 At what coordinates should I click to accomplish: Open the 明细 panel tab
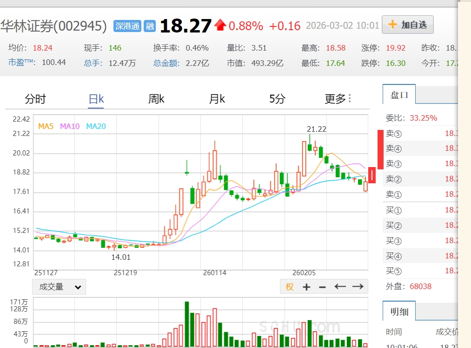tap(399, 311)
